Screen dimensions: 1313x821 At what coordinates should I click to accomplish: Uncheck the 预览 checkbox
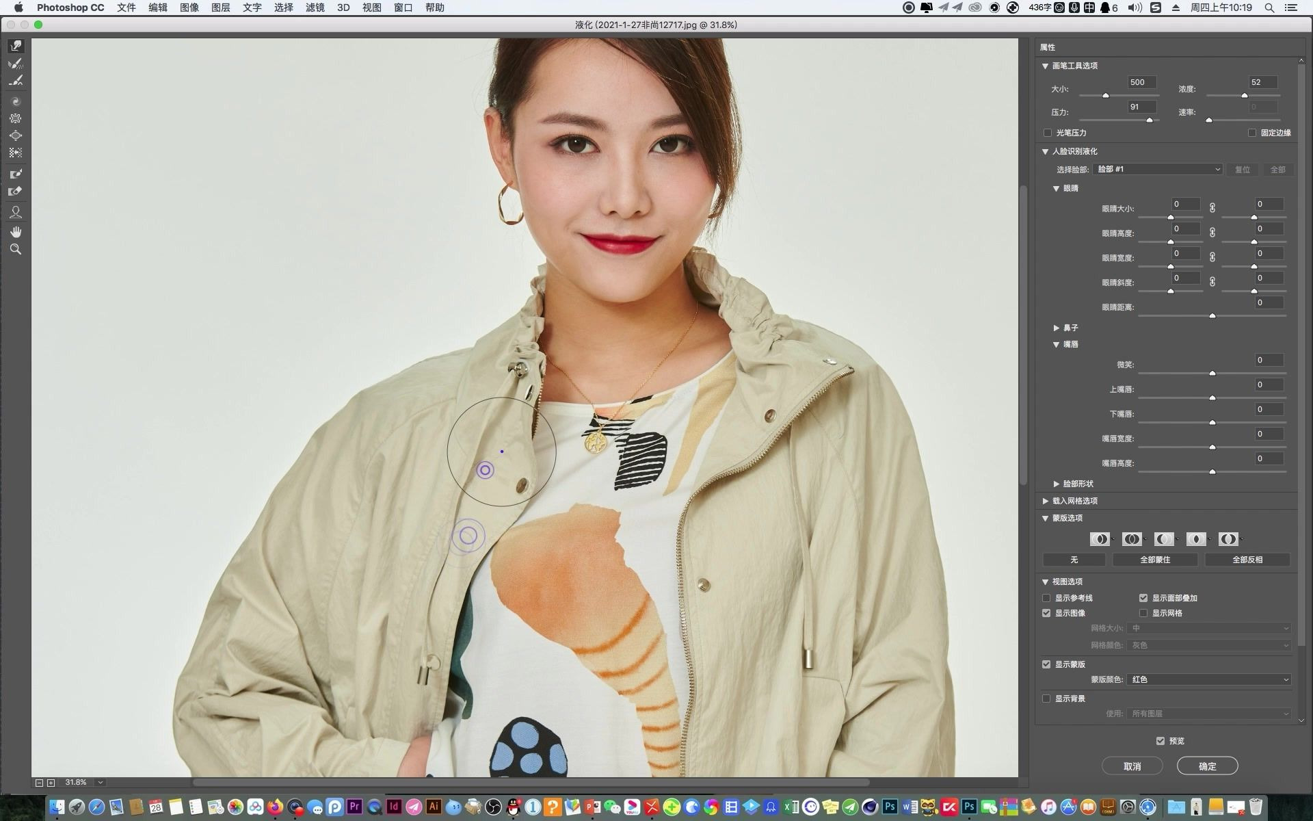(1161, 741)
